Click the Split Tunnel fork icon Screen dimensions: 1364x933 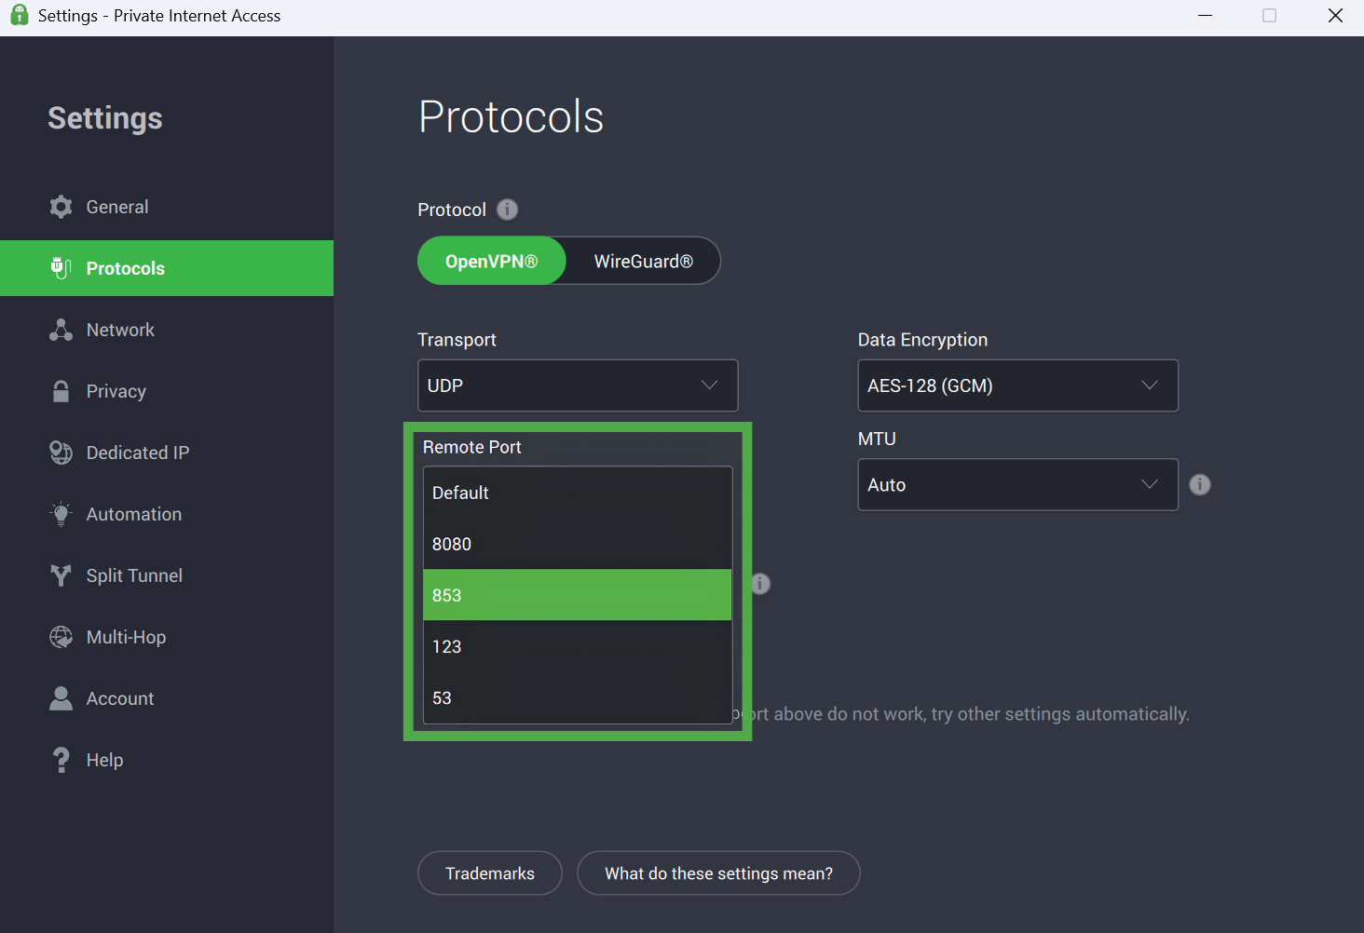(x=61, y=575)
